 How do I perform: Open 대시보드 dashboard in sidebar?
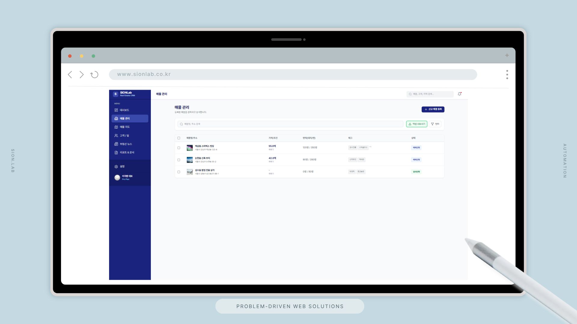point(124,110)
